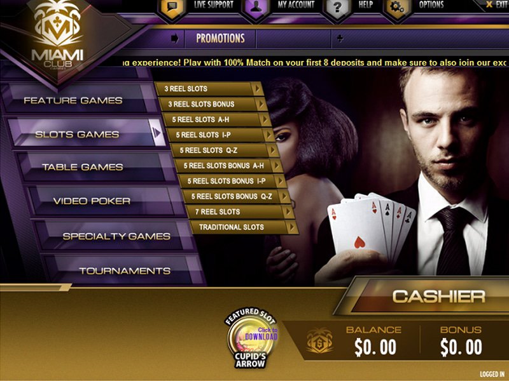Click the gold balance emblem icon
509x381 pixels.
(x=320, y=341)
